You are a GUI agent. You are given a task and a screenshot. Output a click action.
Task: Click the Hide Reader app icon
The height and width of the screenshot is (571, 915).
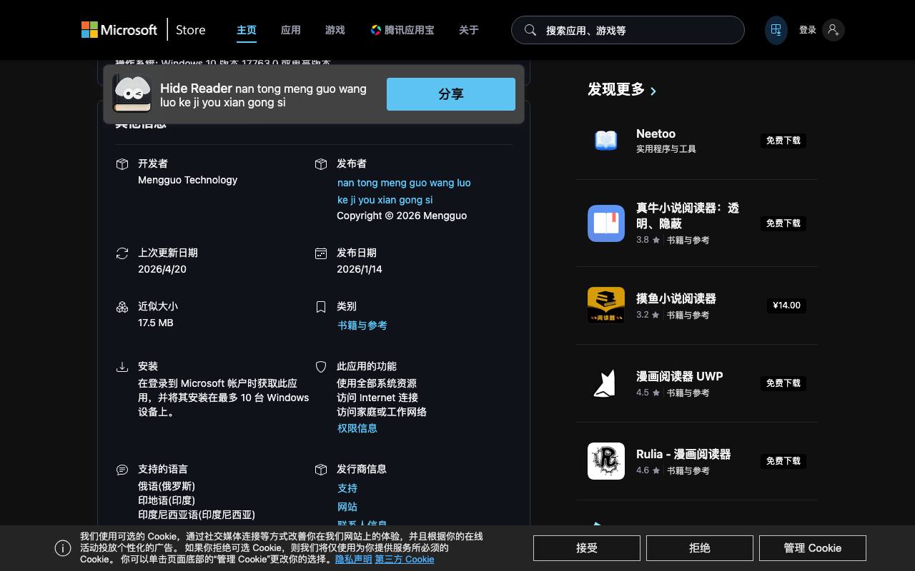click(x=132, y=94)
